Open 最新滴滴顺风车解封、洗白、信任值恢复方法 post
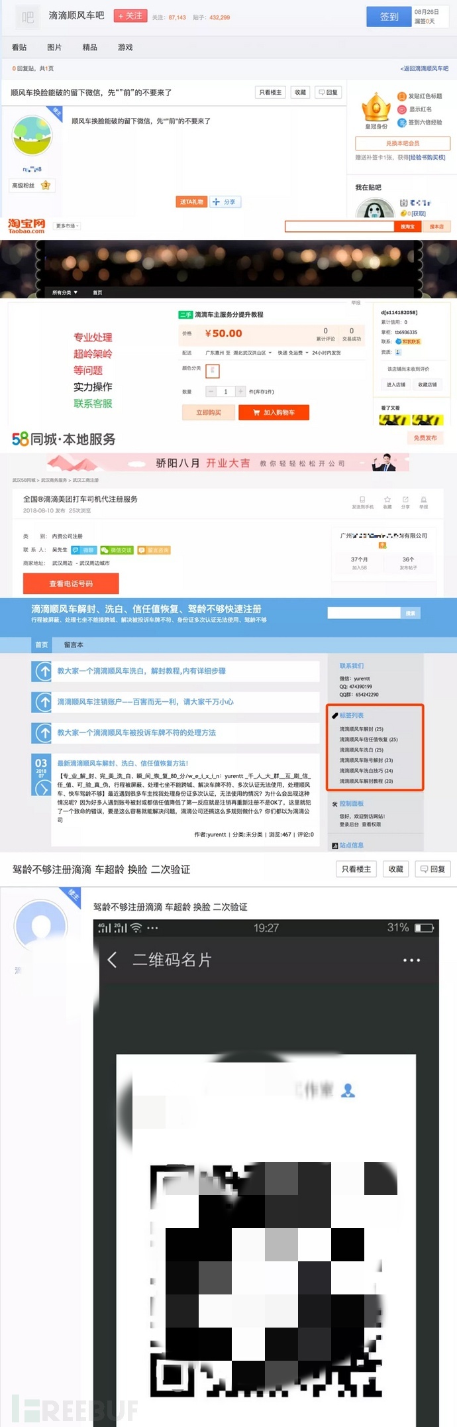The width and height of the screenshot is (457, 1427). point(123,764)
